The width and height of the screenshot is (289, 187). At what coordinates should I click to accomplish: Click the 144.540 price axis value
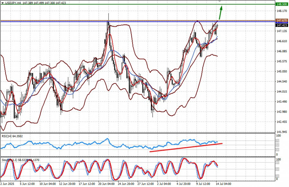[282, 81]
